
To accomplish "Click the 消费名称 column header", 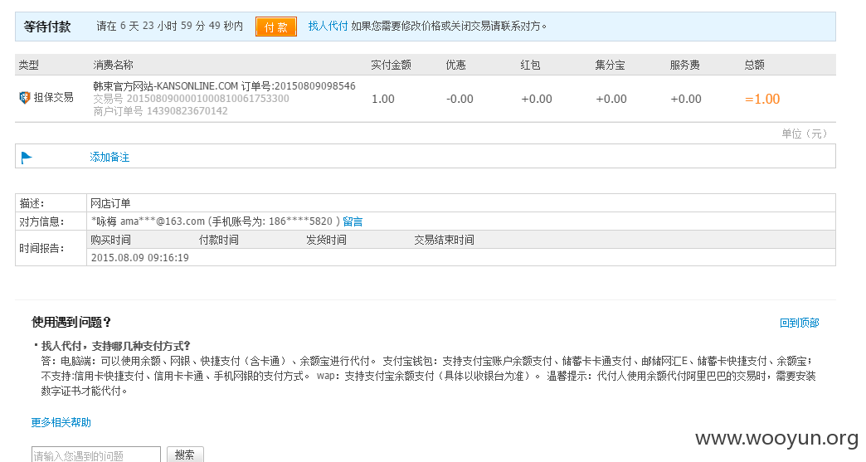I will click(113, 66).
